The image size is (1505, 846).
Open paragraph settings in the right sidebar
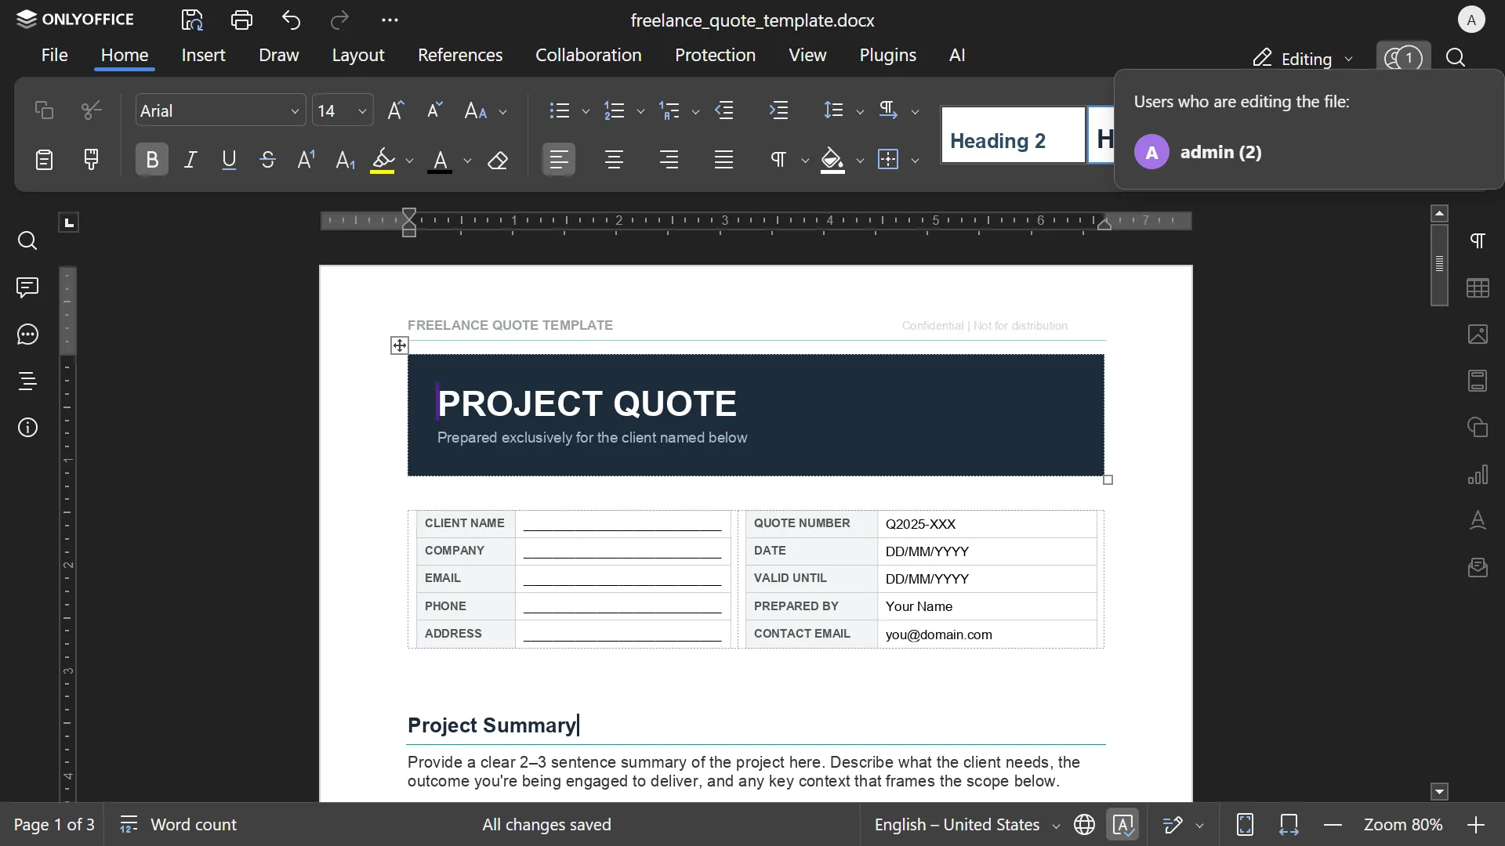(1478, 241)
